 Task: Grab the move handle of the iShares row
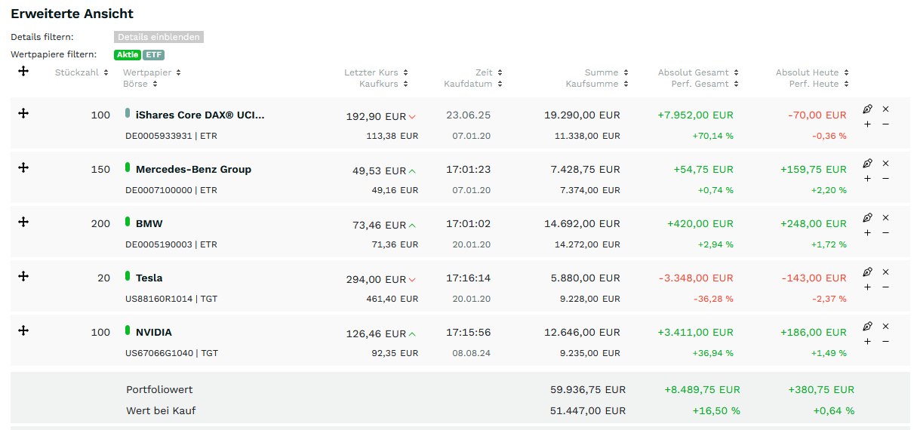point(23,112)
